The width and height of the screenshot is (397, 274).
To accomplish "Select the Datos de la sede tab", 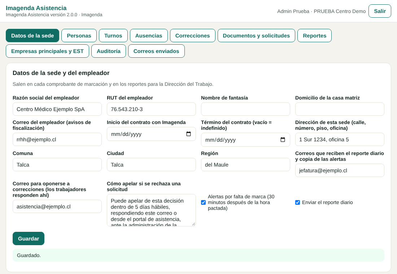I will click(32, 35).
